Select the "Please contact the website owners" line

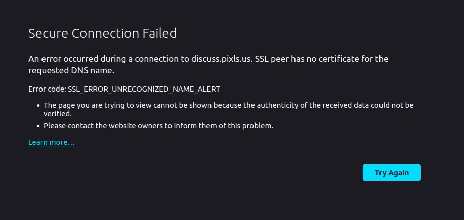[x=158, y=126]
